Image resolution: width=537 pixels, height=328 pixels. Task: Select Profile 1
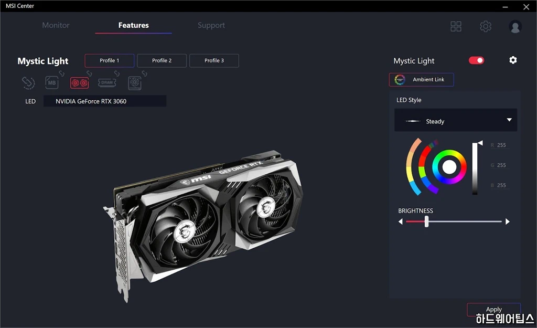[109, 61]
